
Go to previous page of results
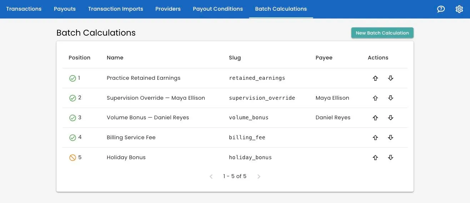tap(211, 176)
